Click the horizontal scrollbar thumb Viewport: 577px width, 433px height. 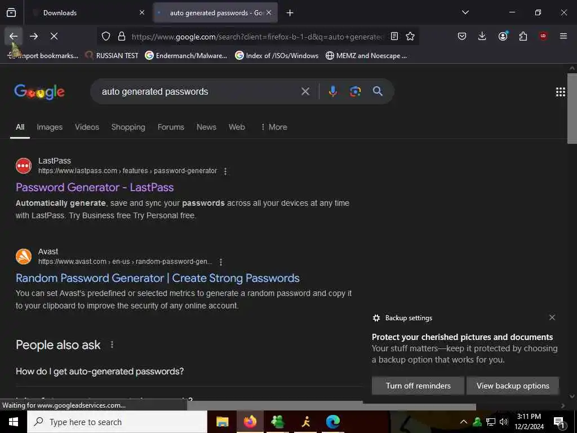click(331, 406)
